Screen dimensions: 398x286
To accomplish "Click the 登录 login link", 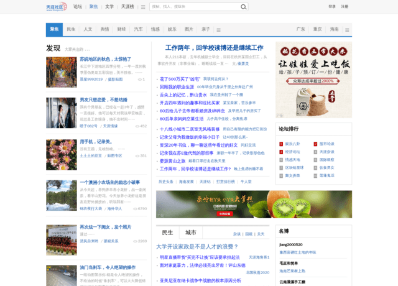I will click(x=332, y=7).
